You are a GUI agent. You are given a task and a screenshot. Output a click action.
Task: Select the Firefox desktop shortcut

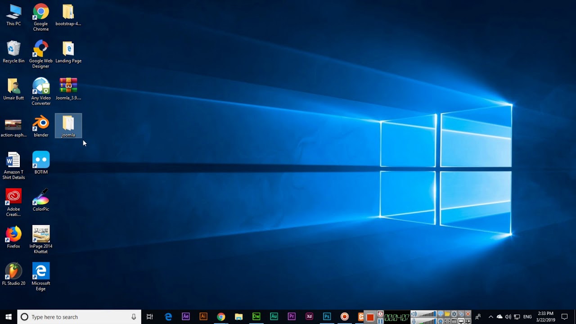click(x=13, y=237)
